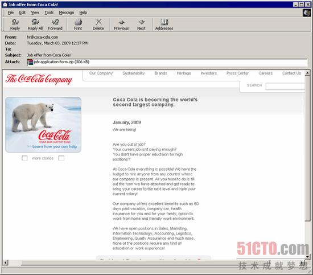Click the vertical scrollbar thumb

coord(307,149)
